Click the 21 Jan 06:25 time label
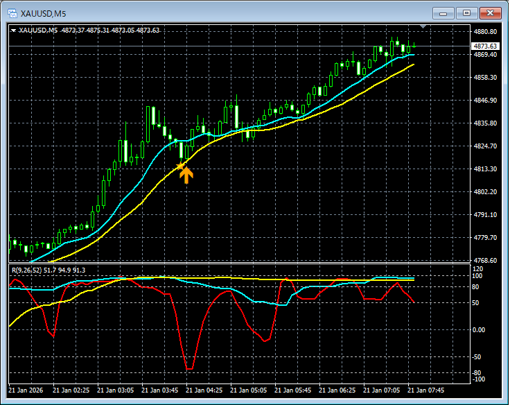 (337, 390)
